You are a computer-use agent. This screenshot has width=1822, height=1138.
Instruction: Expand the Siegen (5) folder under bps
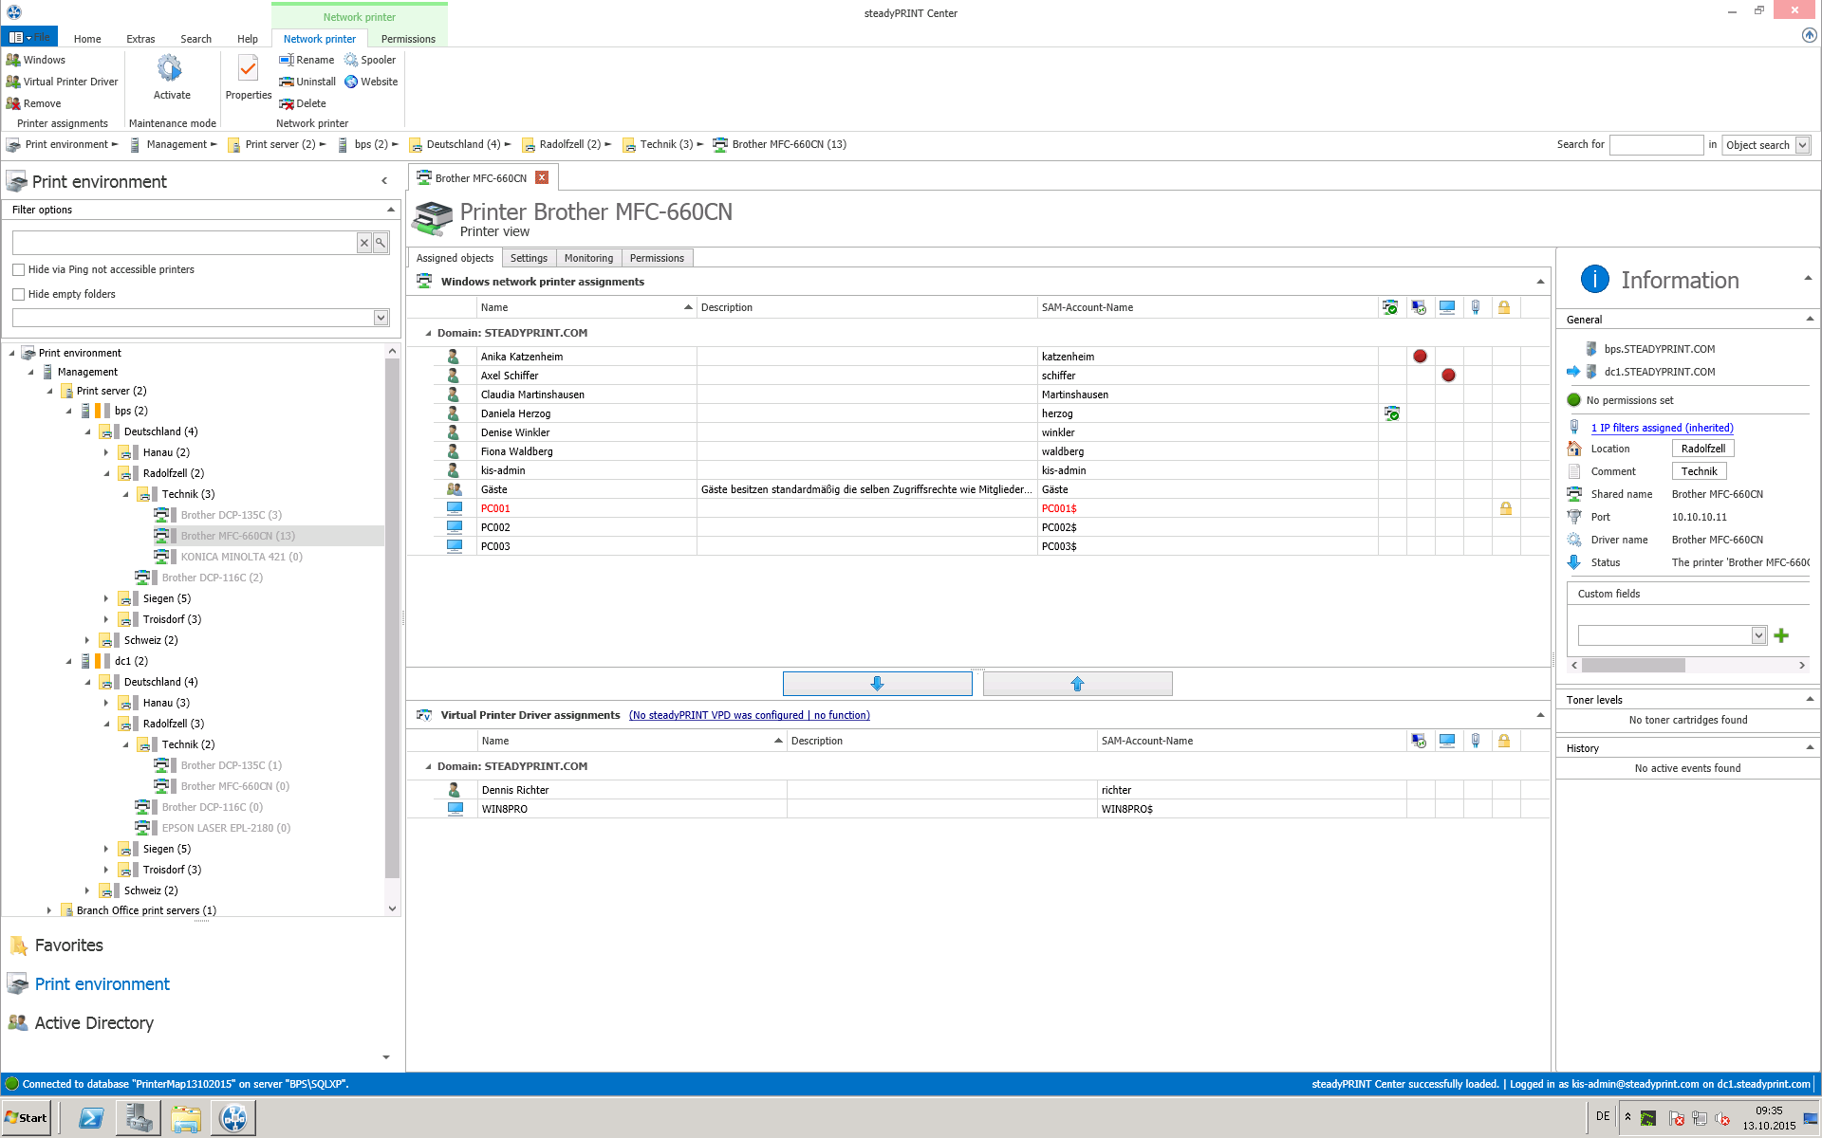click(x=106, y=599)
